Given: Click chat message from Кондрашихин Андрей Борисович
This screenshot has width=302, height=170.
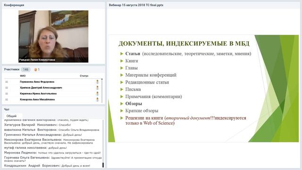Looking at the screenshot, I should [x=47, y=166].
